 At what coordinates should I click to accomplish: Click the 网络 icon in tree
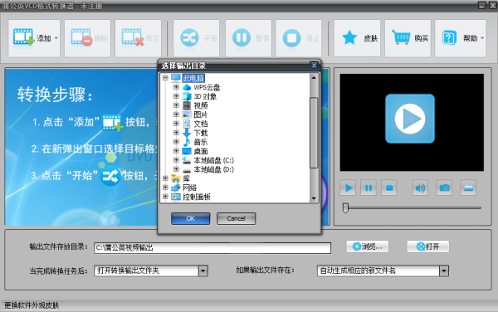click(176, 188)
